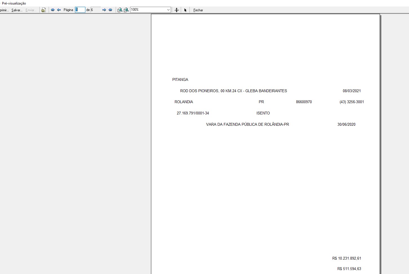409x274 pixels.
Task: Go to the first page
Action: (53, 10)
